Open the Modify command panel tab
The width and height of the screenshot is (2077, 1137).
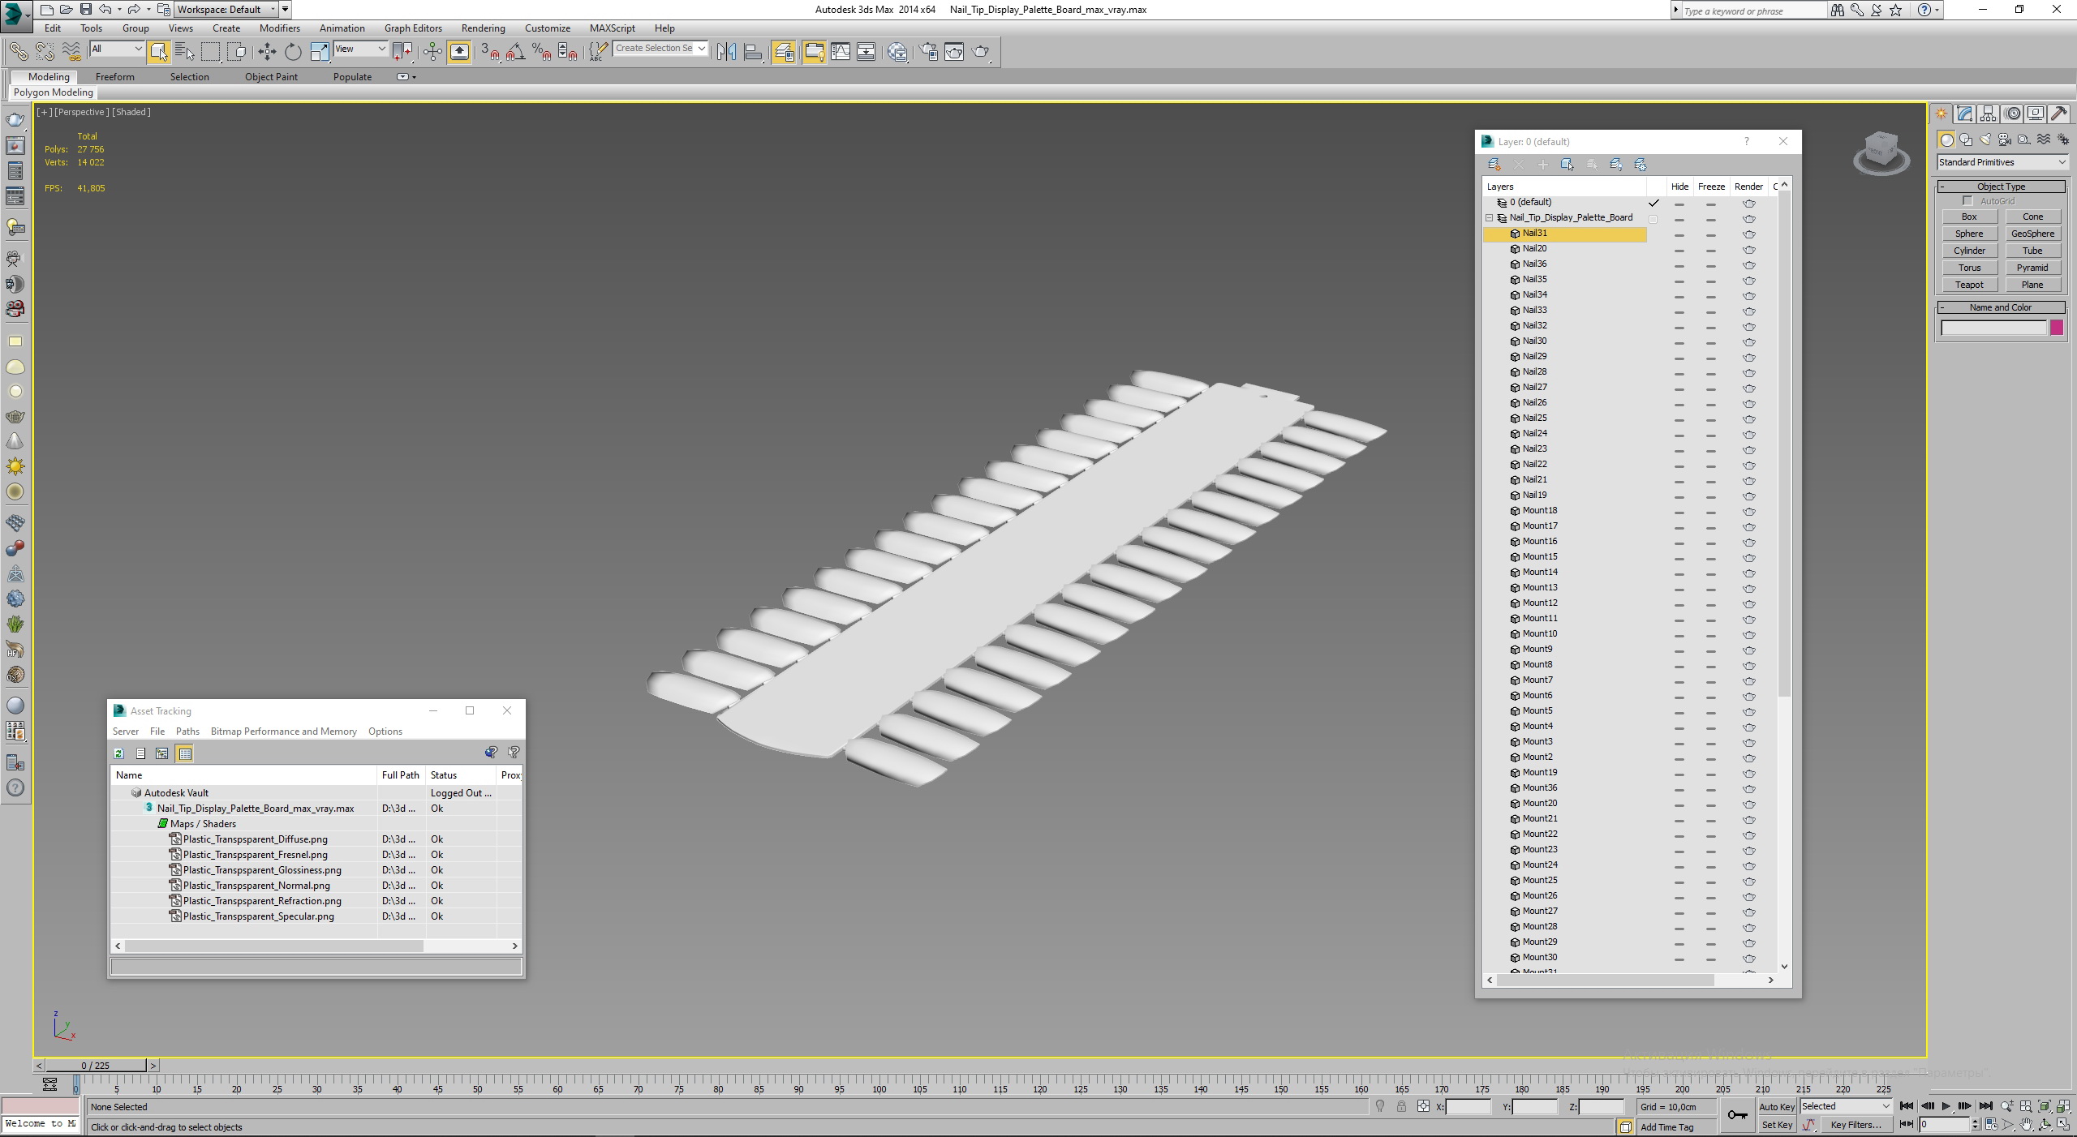(1964, 114)
